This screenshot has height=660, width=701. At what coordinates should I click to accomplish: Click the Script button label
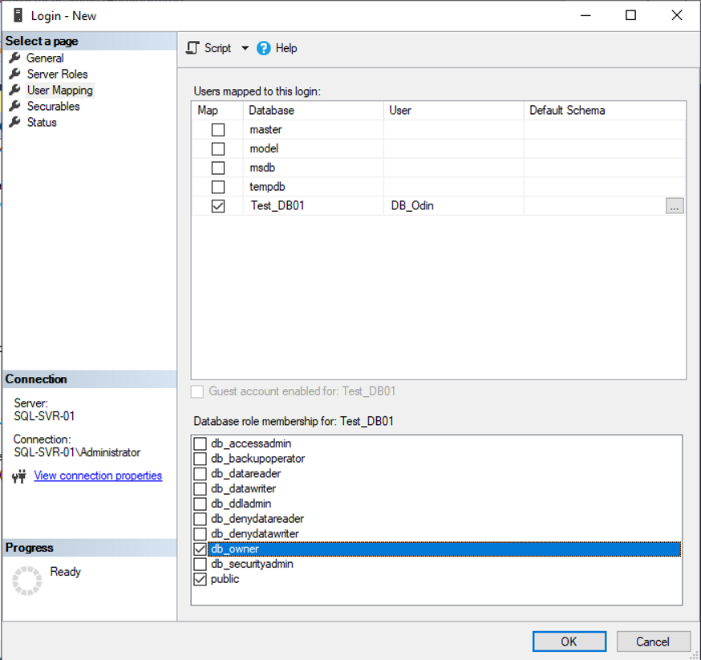[x=217, y=48]
